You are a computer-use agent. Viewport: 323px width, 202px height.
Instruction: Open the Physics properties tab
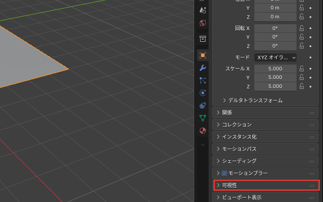[x=203, y=93]
